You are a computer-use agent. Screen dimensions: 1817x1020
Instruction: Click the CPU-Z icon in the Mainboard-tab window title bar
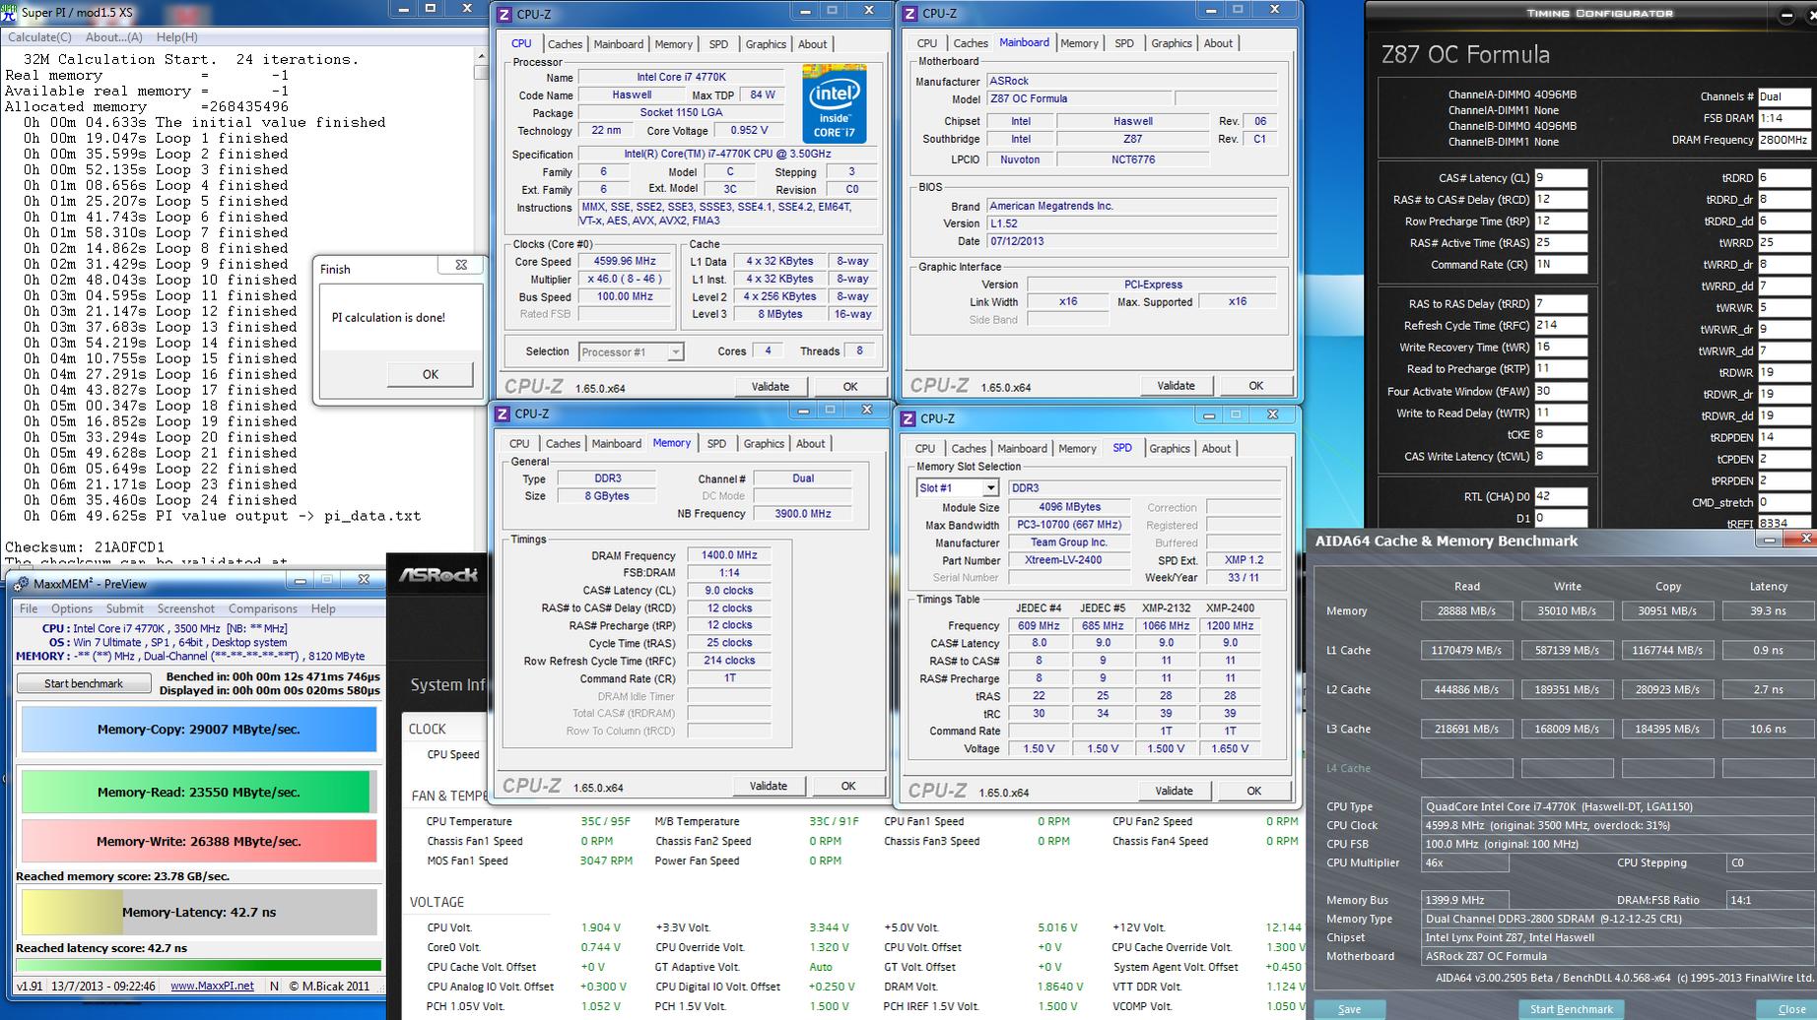(908, 14)
